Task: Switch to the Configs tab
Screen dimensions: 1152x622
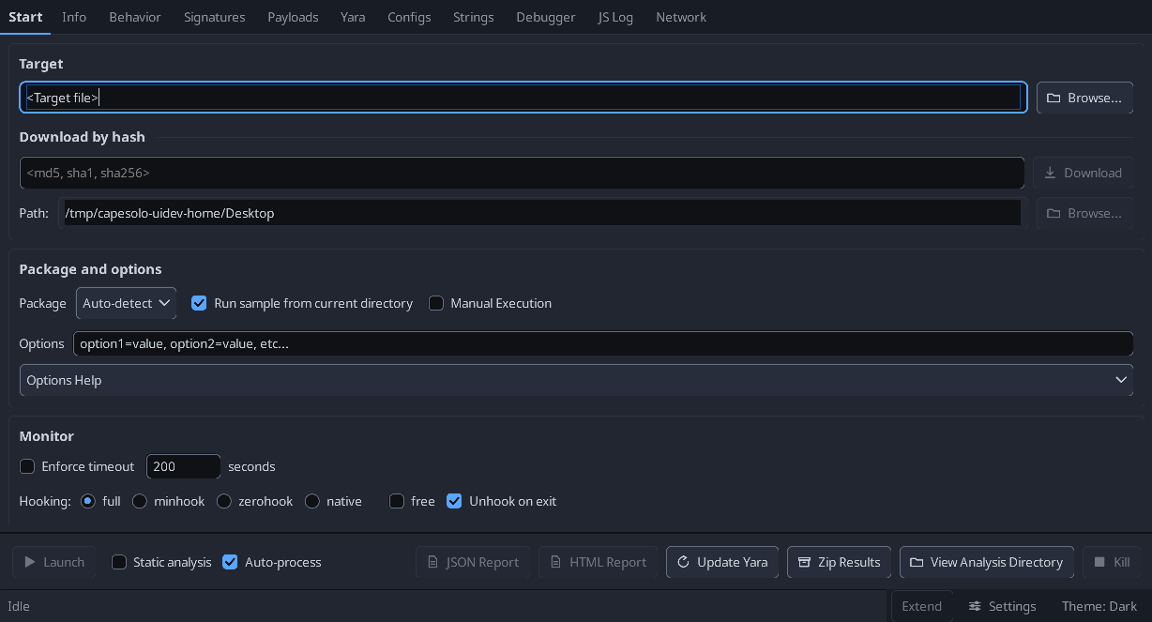Action: point(409,17)
